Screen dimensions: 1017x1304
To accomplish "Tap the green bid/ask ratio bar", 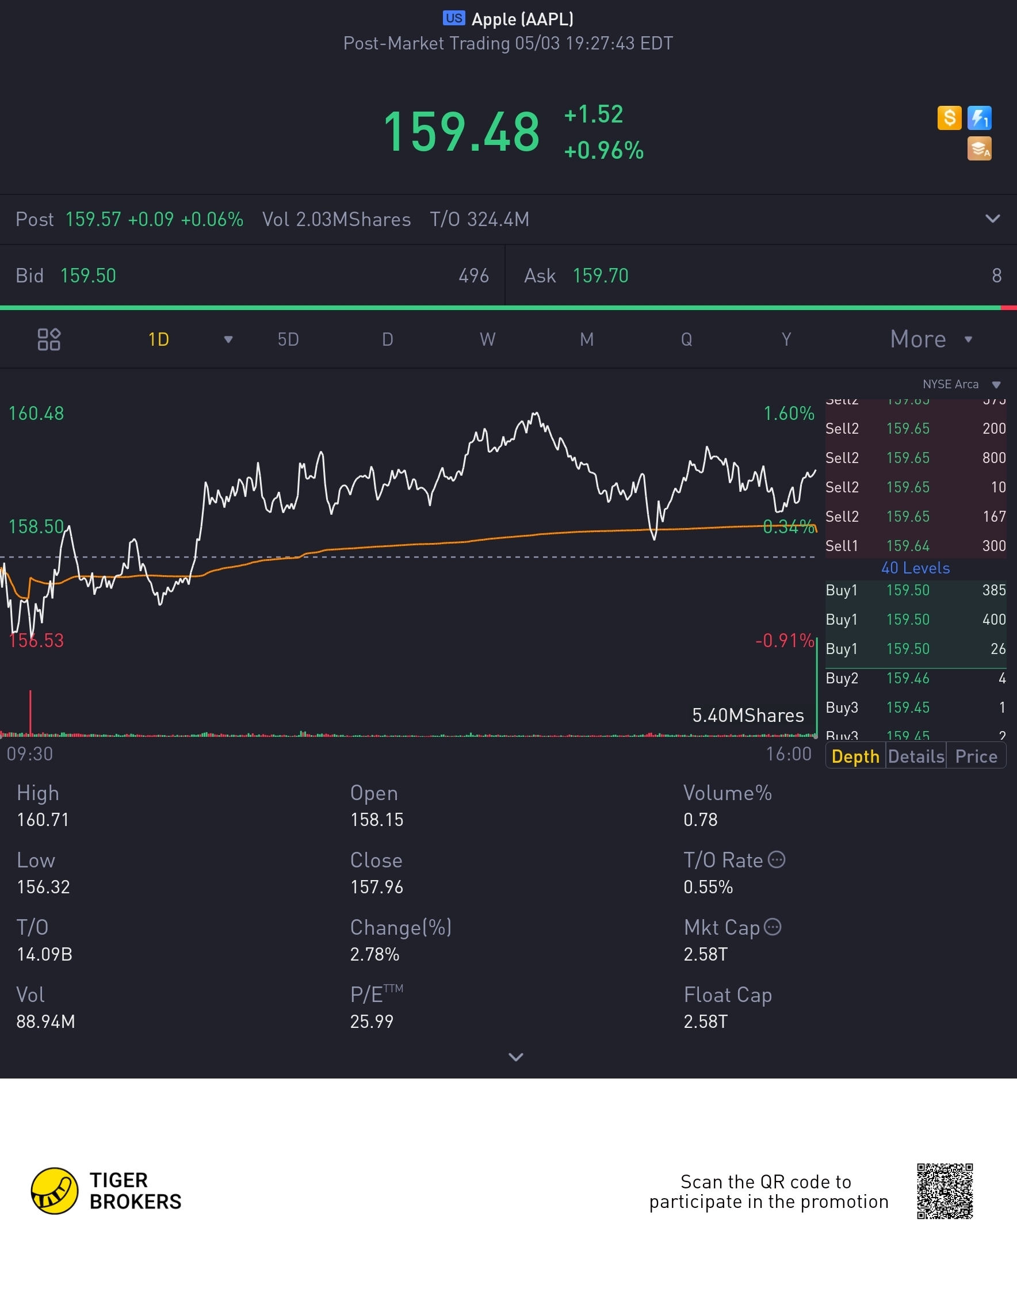I will (x=500, y=308).
